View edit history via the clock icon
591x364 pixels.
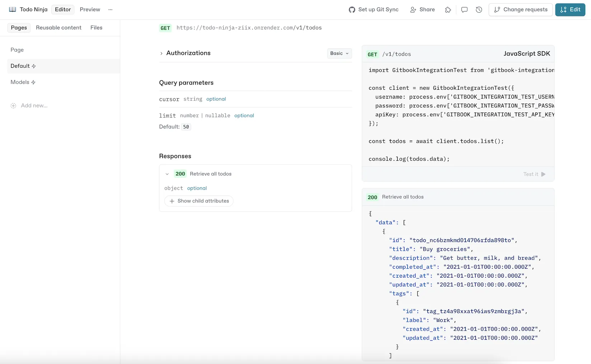click(479, 10)
